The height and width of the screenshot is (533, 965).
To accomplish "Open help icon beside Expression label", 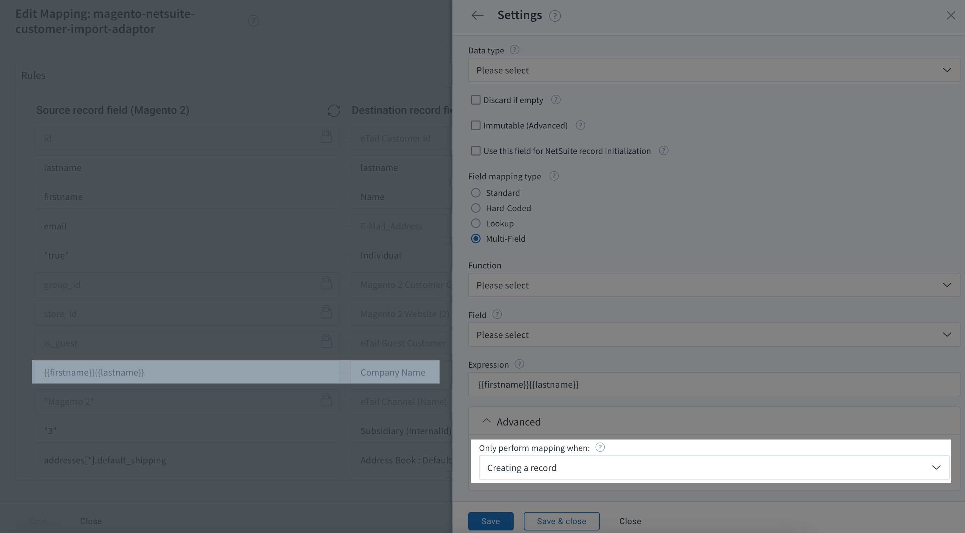I will tap(519, 364).
